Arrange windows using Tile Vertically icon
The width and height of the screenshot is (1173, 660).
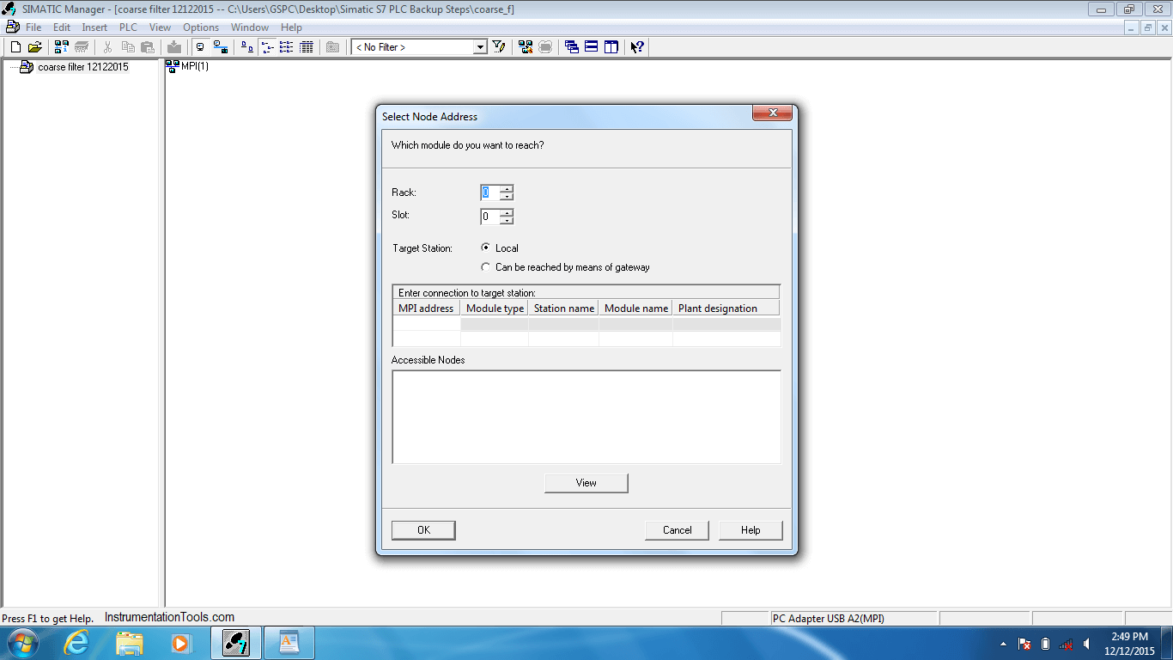(611, 47)
